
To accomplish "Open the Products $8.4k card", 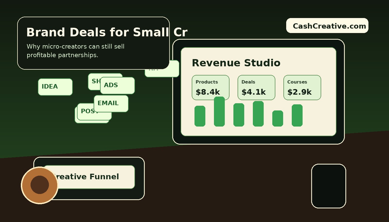I will [211, 87].
